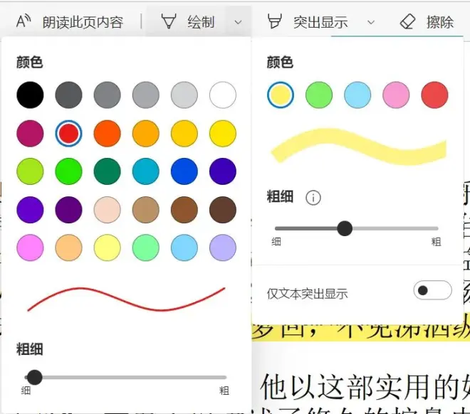Choose the pink highlighter color
The height and width of the screenshot is (414, 470).
click(x=396, y=95)
